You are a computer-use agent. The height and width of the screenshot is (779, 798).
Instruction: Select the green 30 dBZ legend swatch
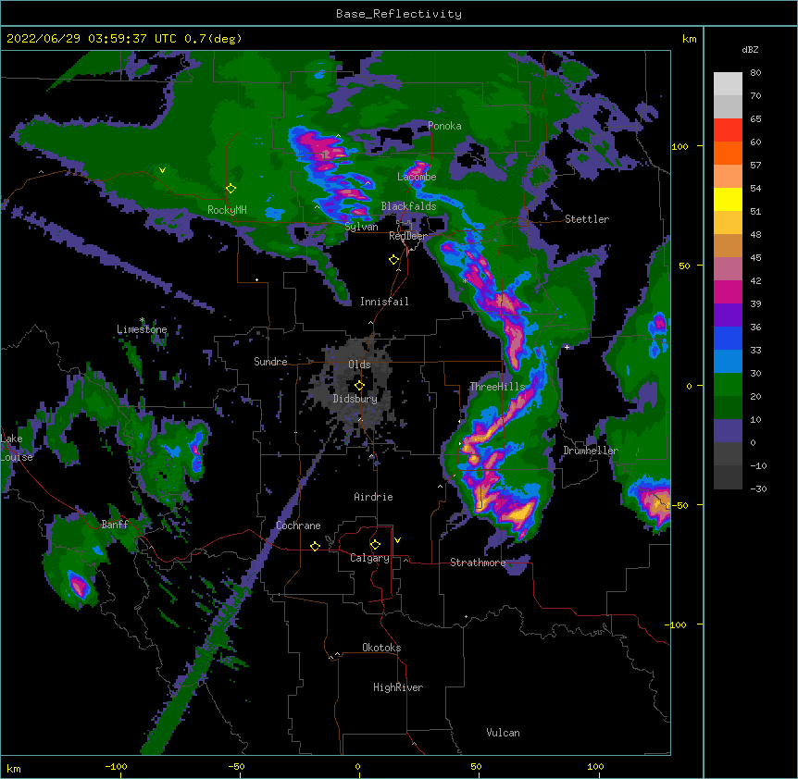[728, 385]
